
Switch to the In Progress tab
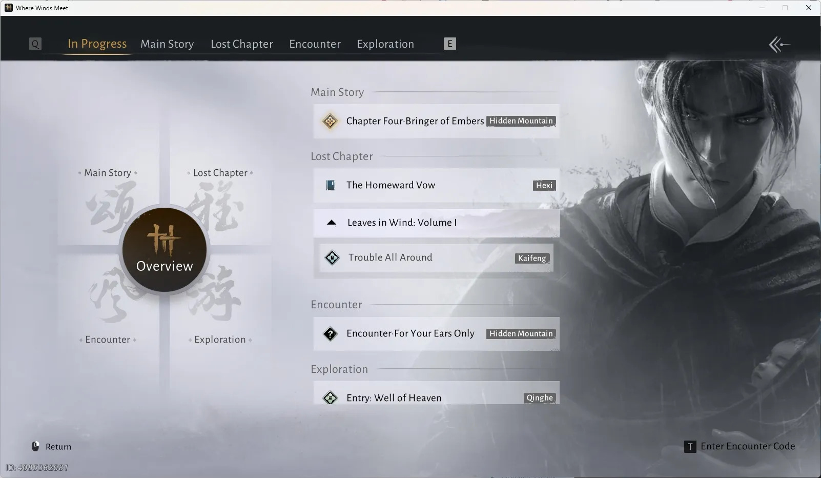pyautogui.click(x=97, y=44)
